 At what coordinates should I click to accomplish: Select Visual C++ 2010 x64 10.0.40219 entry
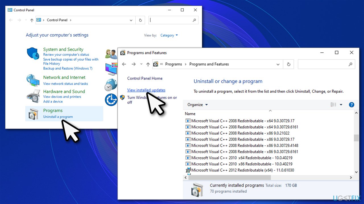pos(239,158)
